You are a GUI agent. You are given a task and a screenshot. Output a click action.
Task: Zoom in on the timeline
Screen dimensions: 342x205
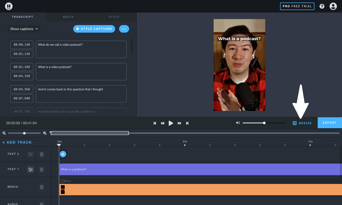point(45,133)
